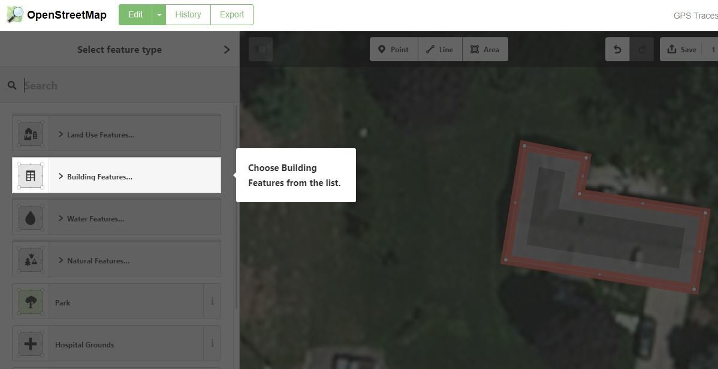Show info for the Park preset
The width and height of the screenshot is (718, 369).
coord(213,302)
